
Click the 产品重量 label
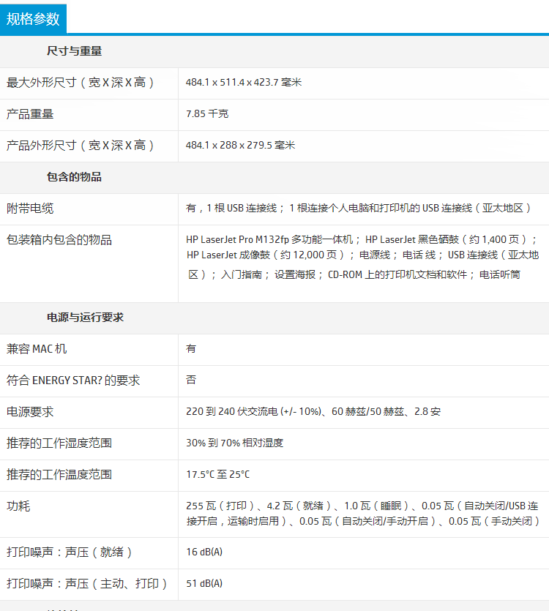pos(30,114)
